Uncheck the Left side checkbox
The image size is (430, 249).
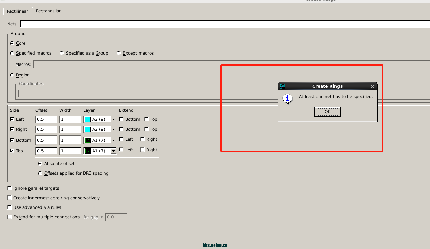[x=12, y=119]
